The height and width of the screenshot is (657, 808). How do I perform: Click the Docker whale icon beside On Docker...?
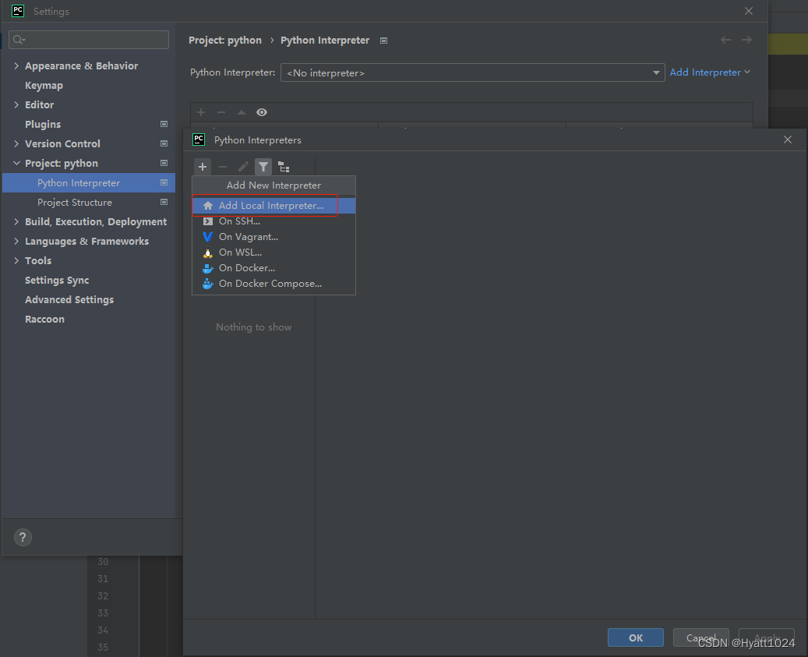[x=208, y=268]
